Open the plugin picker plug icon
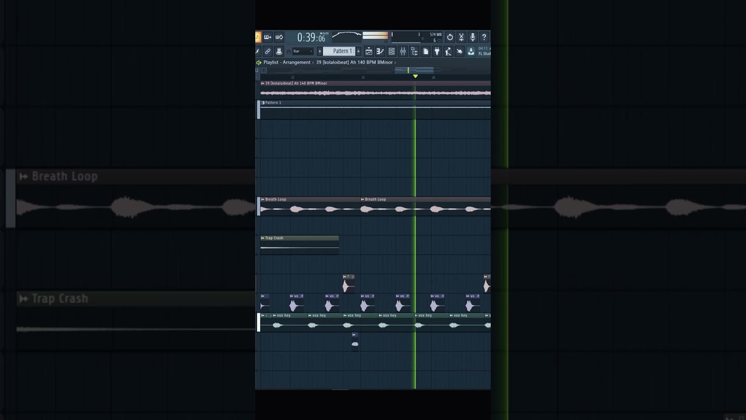The image size is (746, 420). point(437,51)
